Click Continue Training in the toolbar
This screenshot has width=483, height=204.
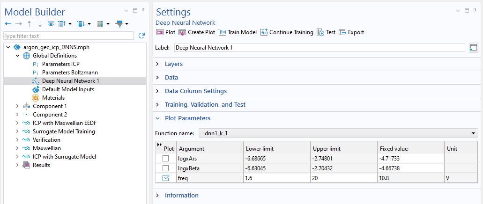[x=264, y=32]
